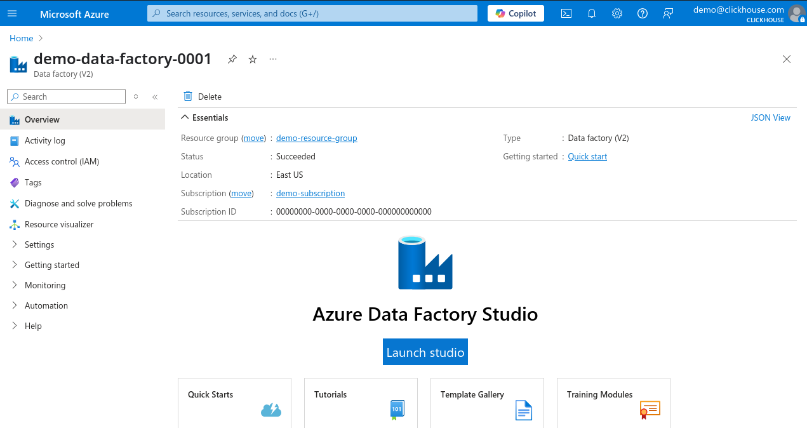Viewport: 807px width, 428px height.
Task: Select the Resource visualizer icon
Action: pos(60,224)
